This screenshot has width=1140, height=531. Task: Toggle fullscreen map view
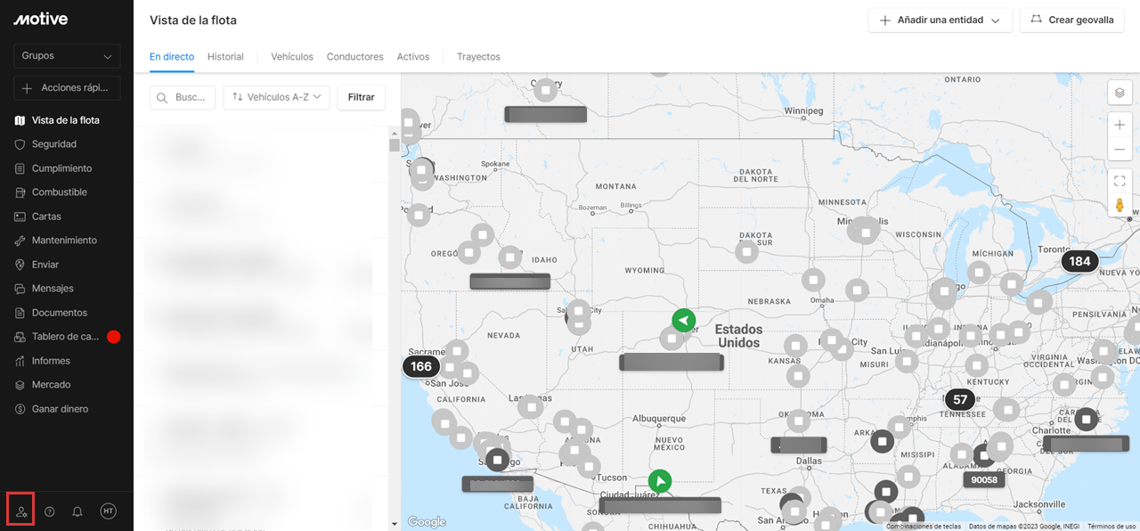click(x=1120, y=181)
